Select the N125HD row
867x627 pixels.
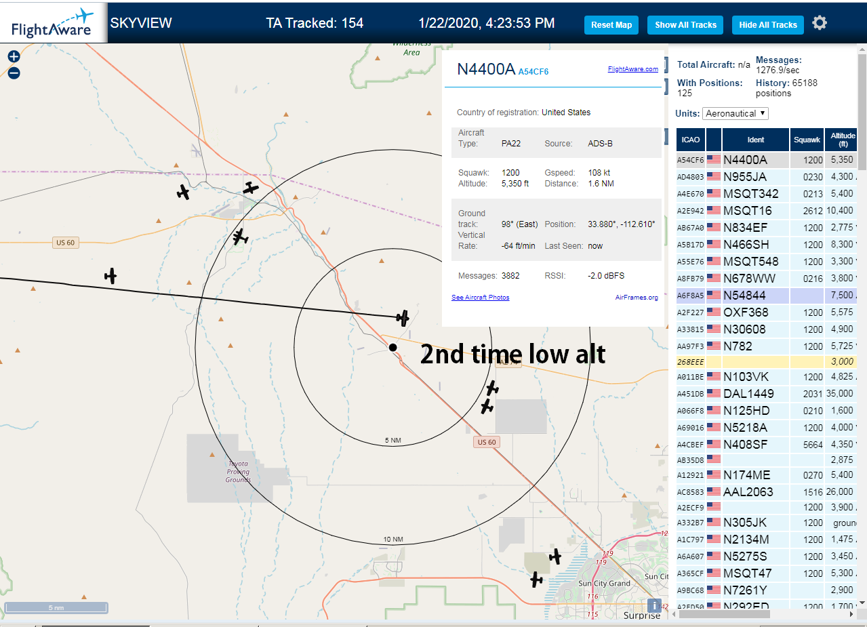(x=767, y=411)
